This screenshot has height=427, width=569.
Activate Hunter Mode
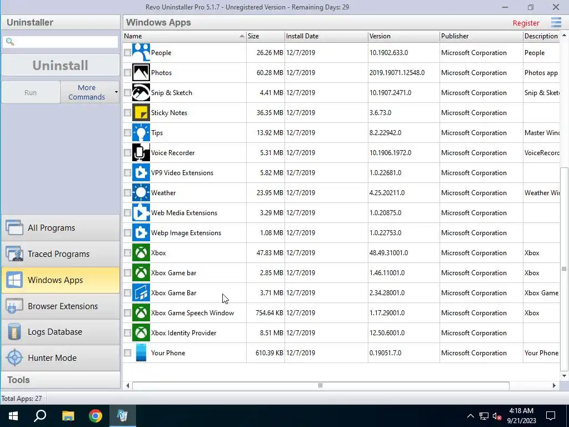(x=61, y=358)
